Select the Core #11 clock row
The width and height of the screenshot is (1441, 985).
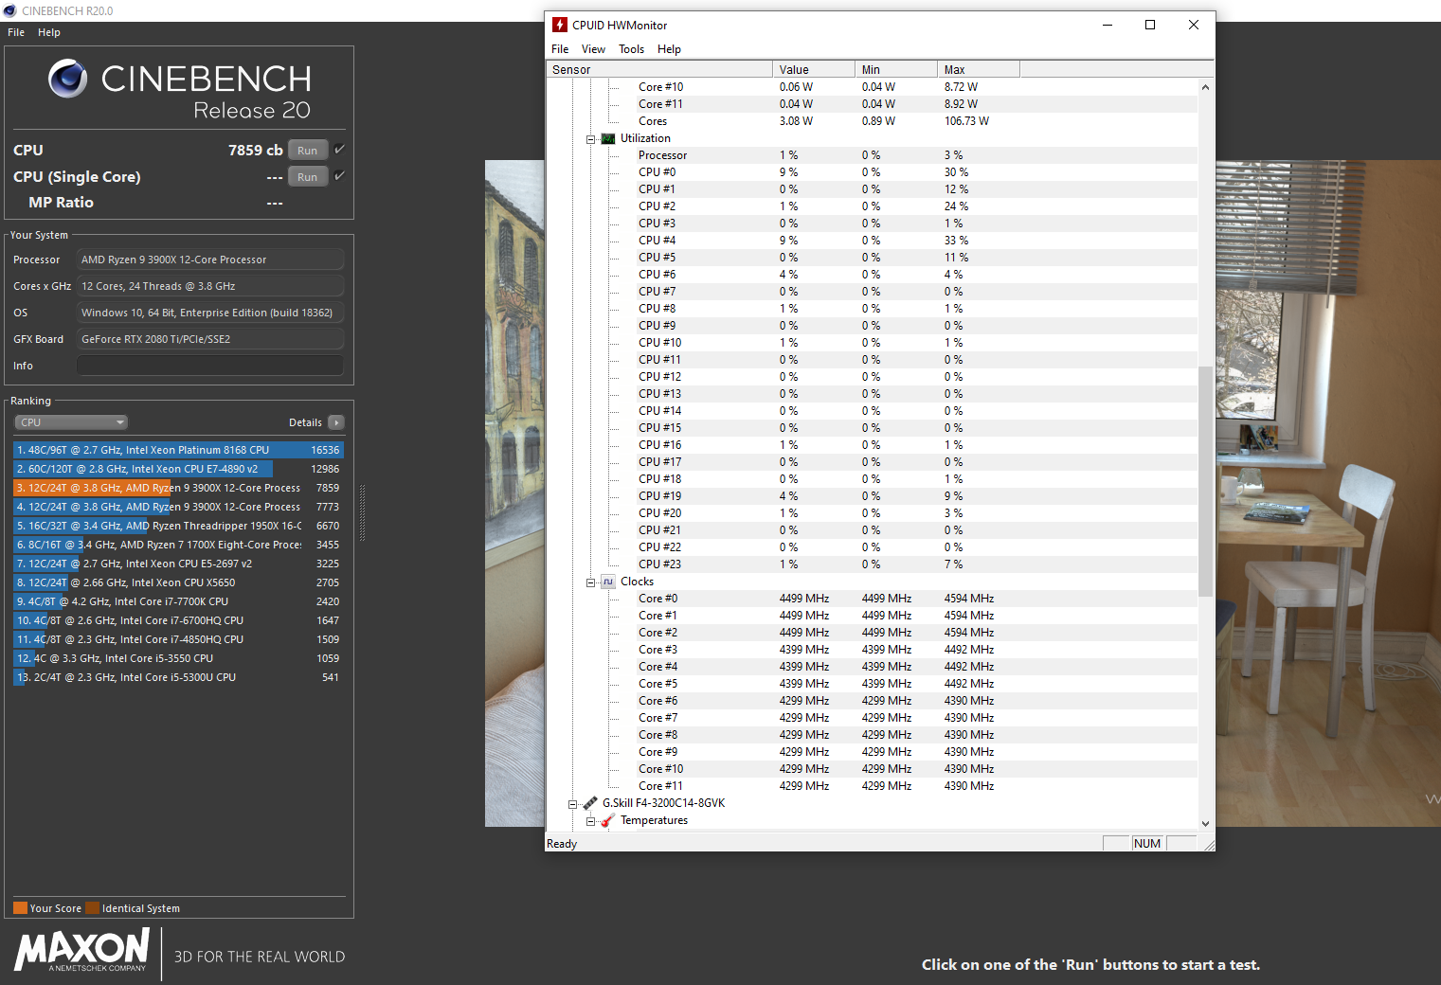coord(873,786)
